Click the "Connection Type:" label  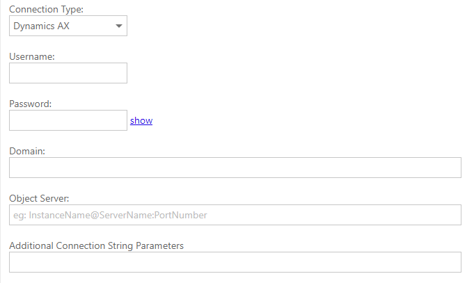click(x=45, y=9)
